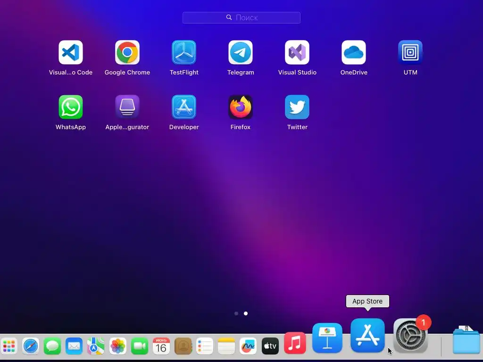Click the magnifier icon in search bar

point(229,17)
